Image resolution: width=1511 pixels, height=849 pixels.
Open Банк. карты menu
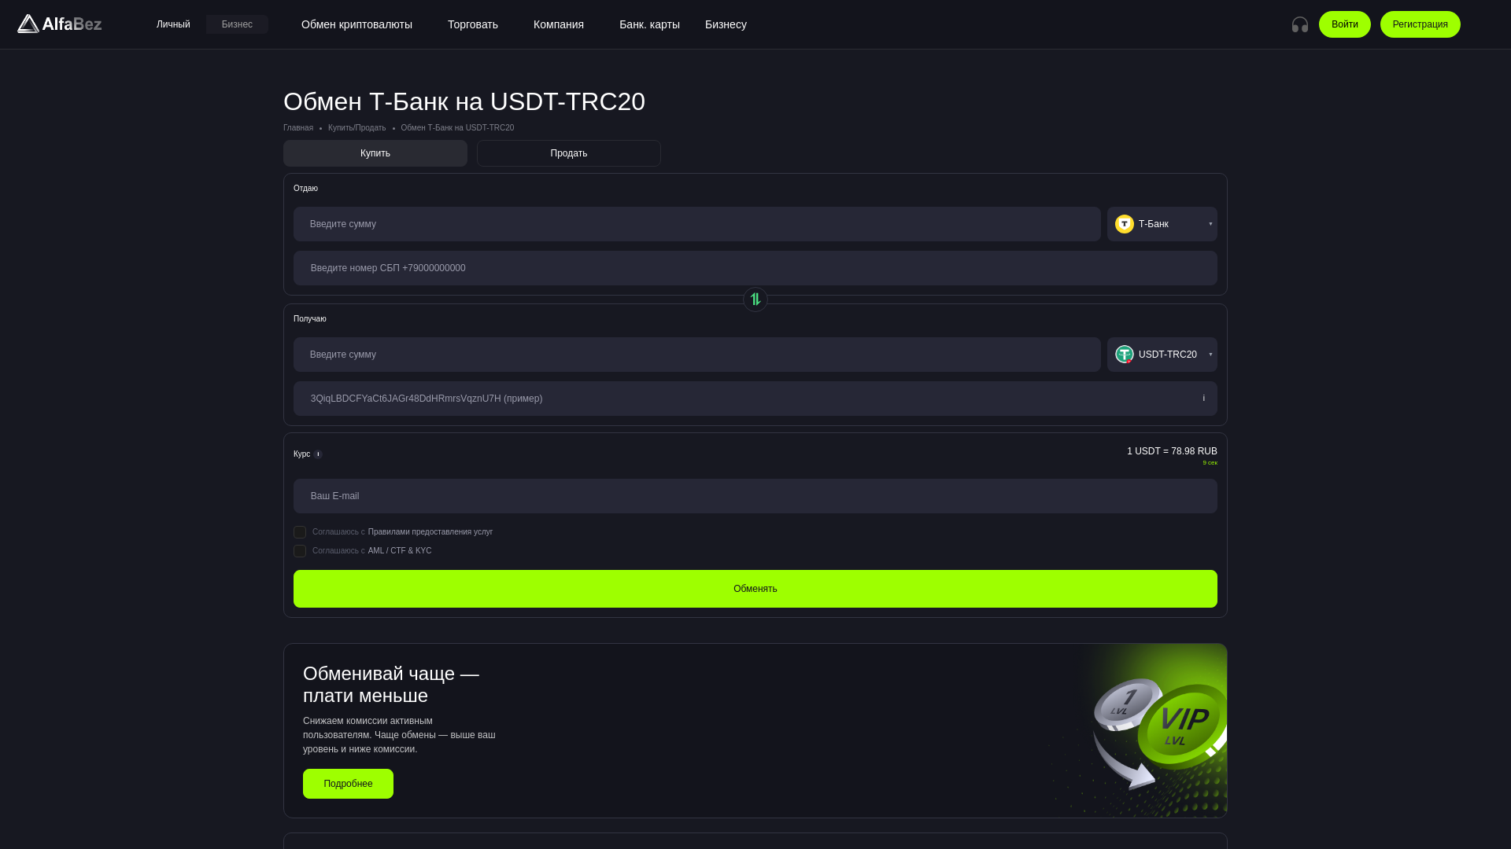click(x=649, y=24)
